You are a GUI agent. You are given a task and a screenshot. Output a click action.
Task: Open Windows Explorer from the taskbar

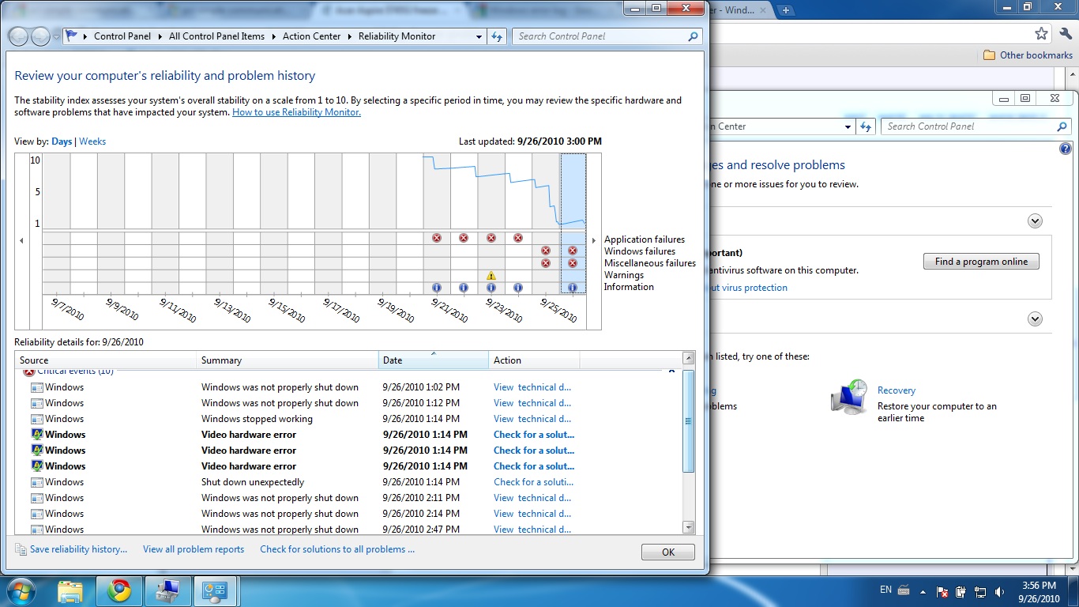70,591
